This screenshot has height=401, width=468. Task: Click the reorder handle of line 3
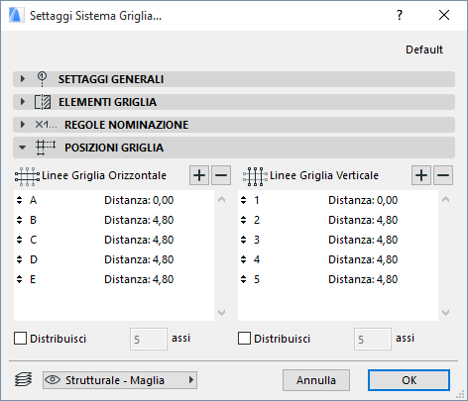(244, 240)
